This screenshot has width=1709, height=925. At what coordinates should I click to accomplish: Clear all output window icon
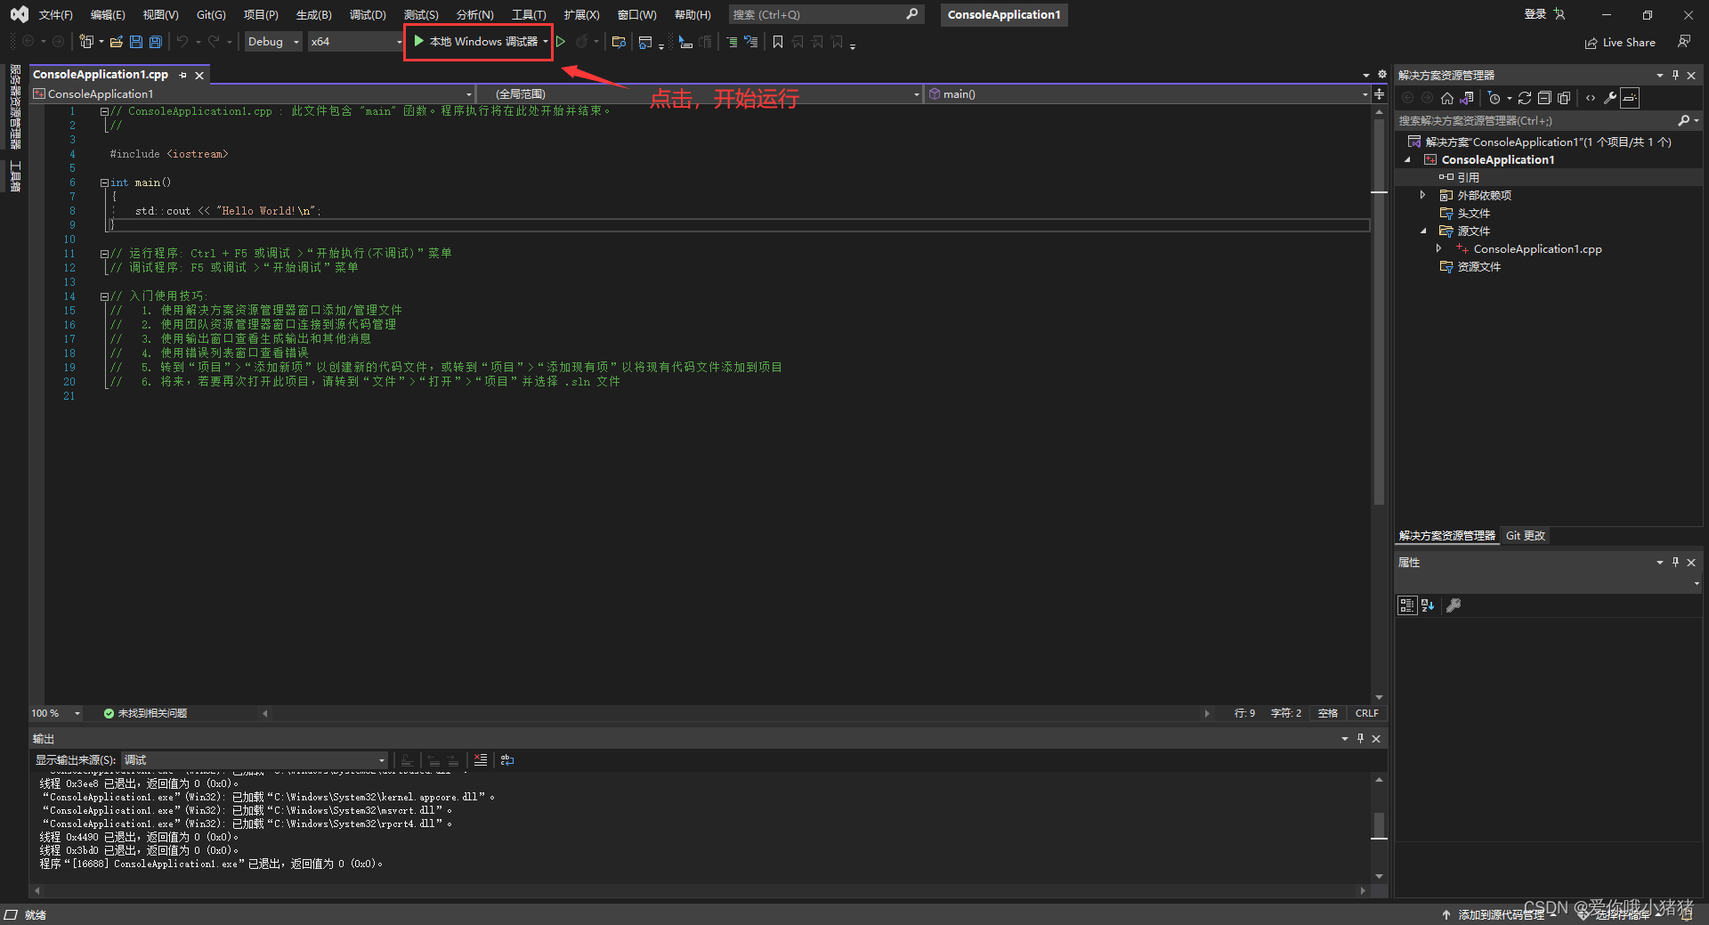tap(481, 760)
